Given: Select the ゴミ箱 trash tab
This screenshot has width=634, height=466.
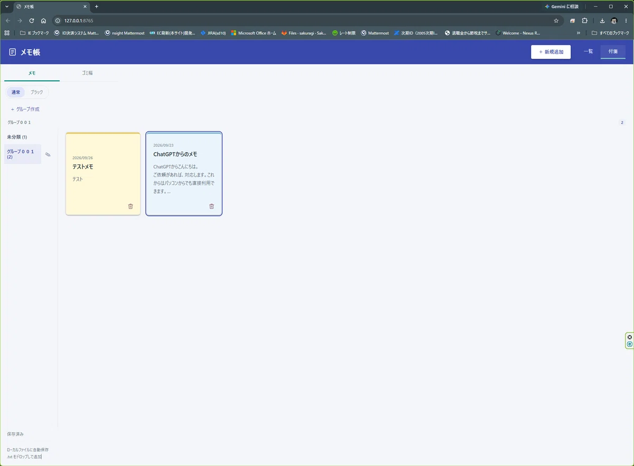Looking at the screenshot, I should click(x=87, y=73).
